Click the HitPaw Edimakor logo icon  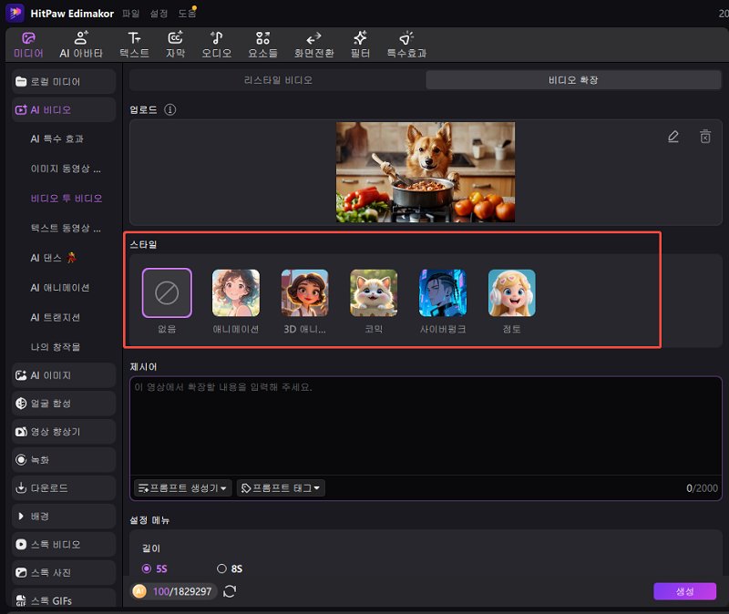pyautogui.click(x=15, y=13)
